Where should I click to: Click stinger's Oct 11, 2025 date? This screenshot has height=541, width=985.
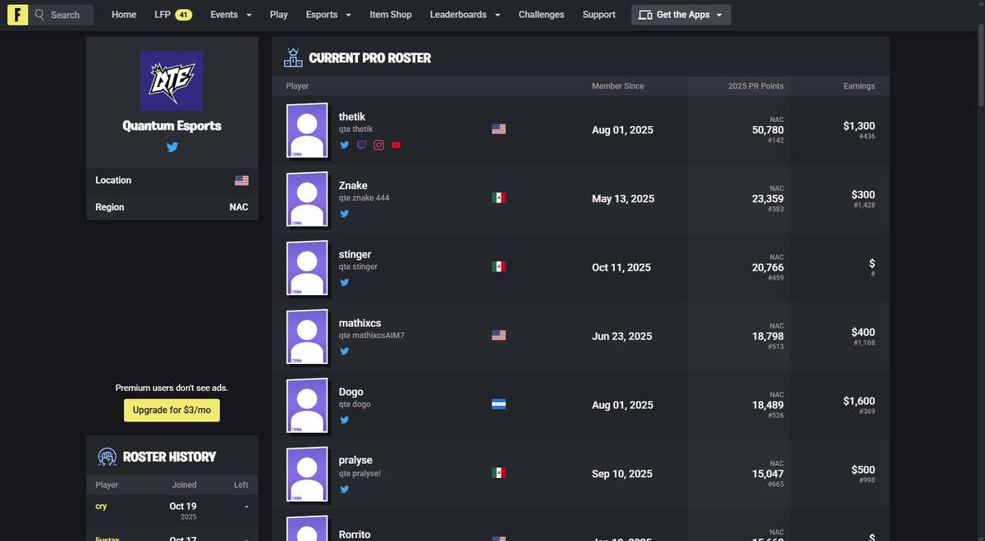pos(621,268)
